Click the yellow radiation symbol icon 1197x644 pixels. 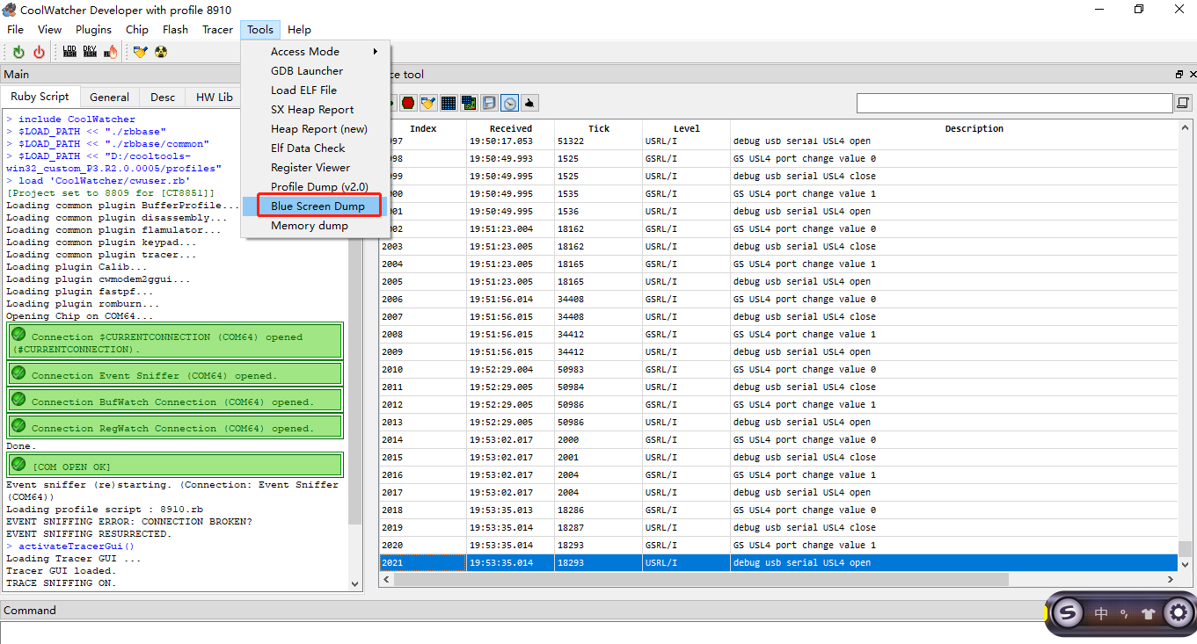161,52
